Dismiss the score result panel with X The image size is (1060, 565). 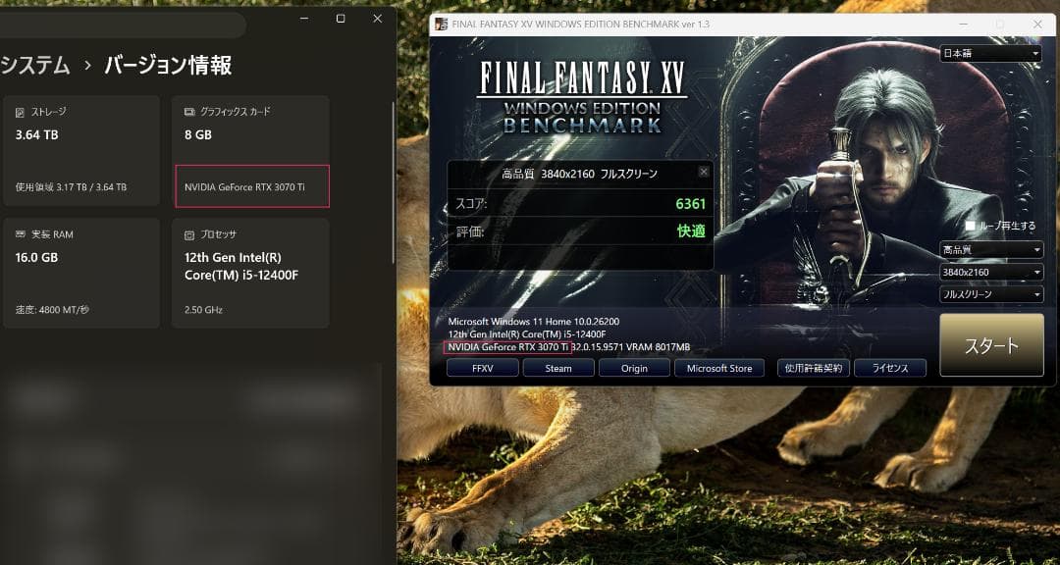point(704,172)
